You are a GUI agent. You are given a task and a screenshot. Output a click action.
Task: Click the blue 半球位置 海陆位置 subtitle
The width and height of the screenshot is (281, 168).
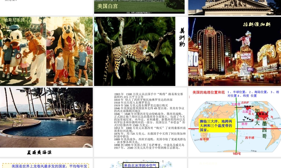tap(253, 94)
